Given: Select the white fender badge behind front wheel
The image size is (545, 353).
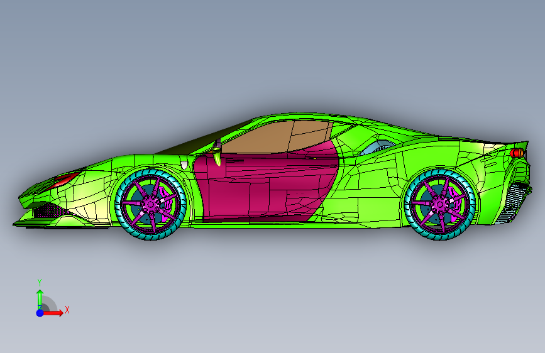Looking at the screenshot, I should click(184, 165).
